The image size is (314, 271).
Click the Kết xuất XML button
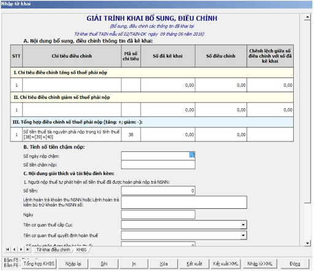tap(226, 264)
